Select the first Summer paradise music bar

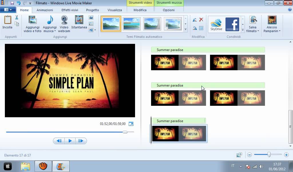coord(208,50)
